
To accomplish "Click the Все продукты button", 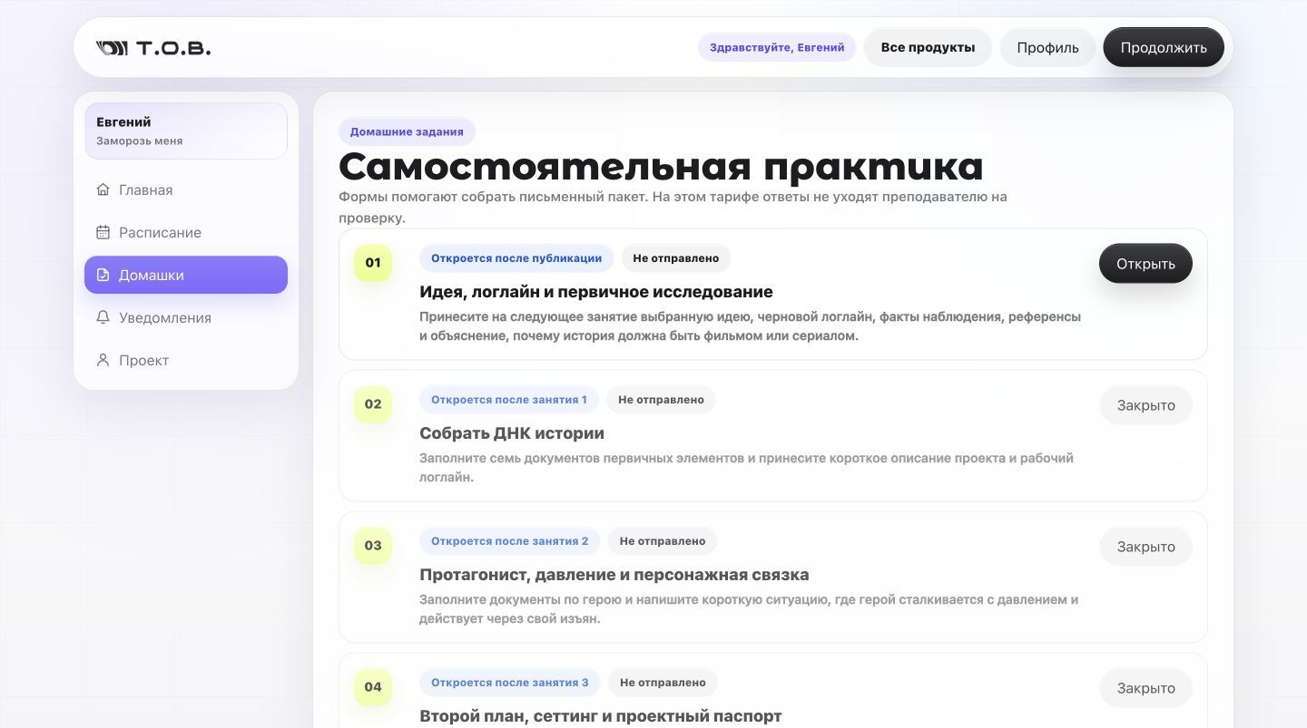I will click(928, 47).
